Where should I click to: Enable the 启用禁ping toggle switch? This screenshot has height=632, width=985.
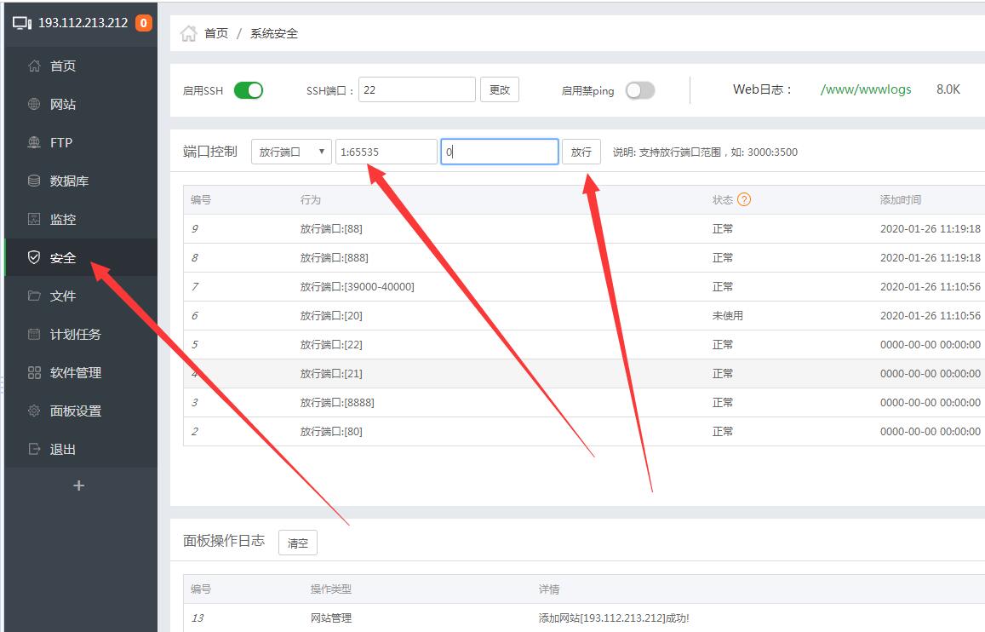[640, 90]
